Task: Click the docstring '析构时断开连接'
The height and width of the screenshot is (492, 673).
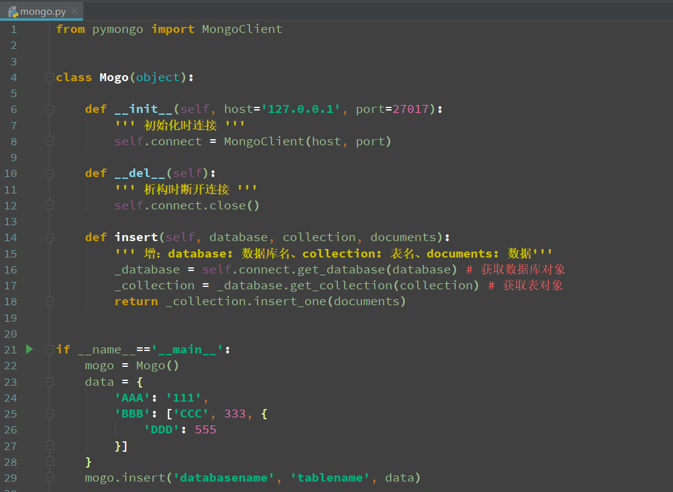Action: [x=186, y=189]
